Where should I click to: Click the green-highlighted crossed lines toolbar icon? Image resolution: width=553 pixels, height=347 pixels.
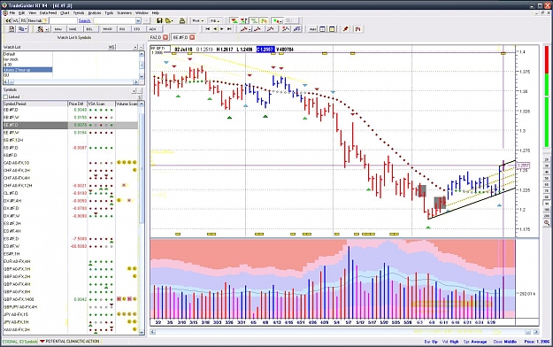pyautogui.click(x=254, y=21)
